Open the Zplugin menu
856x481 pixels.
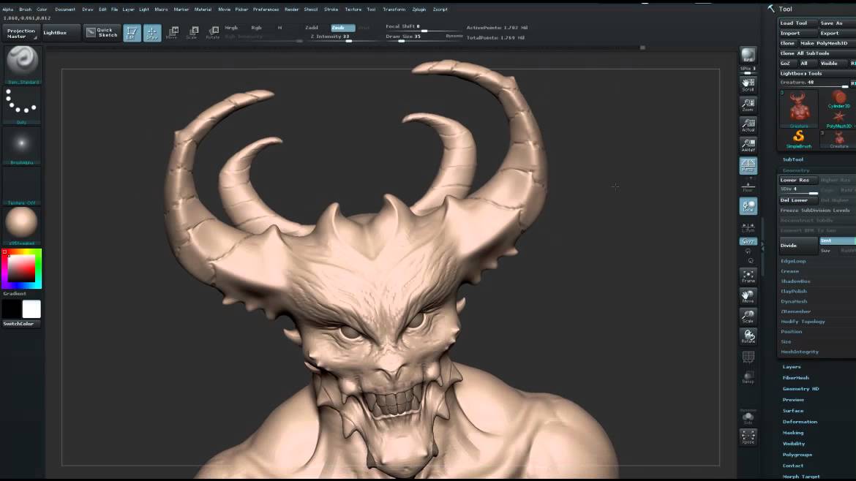418,10
